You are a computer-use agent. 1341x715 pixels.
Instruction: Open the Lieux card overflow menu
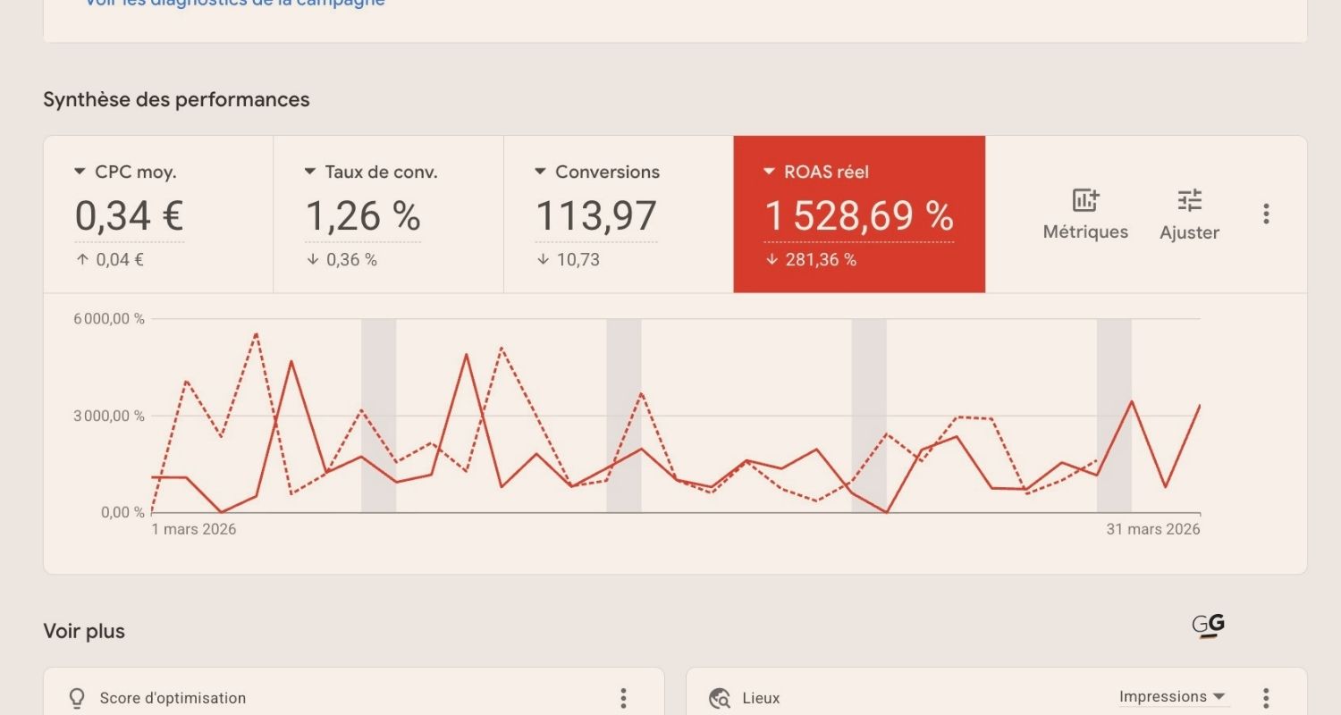tap(1266, 698)
